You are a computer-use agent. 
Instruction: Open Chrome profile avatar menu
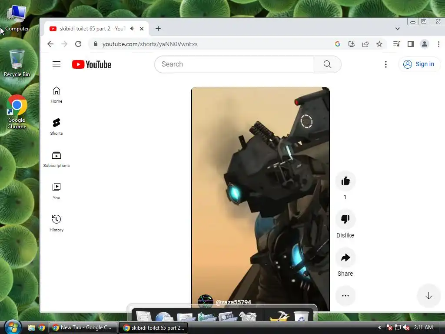425,44
